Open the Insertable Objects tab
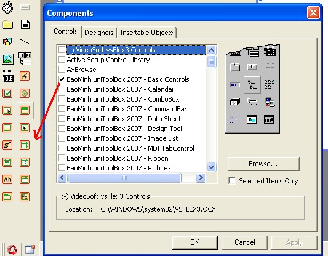The height and width of the screenshot is (256, 328). [147, 33]
